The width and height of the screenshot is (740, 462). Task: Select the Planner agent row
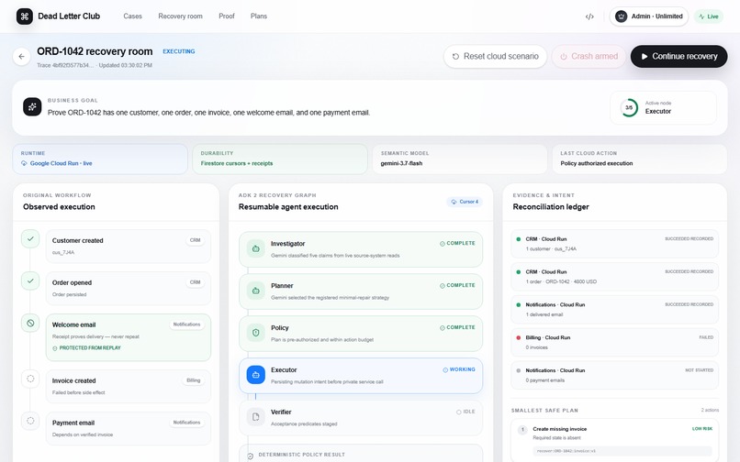(361, 291)
